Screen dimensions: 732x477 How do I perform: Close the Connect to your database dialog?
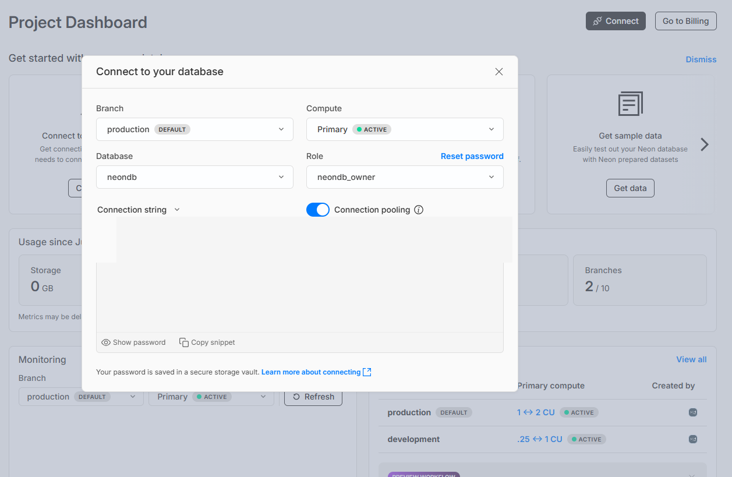click(498, 72)
